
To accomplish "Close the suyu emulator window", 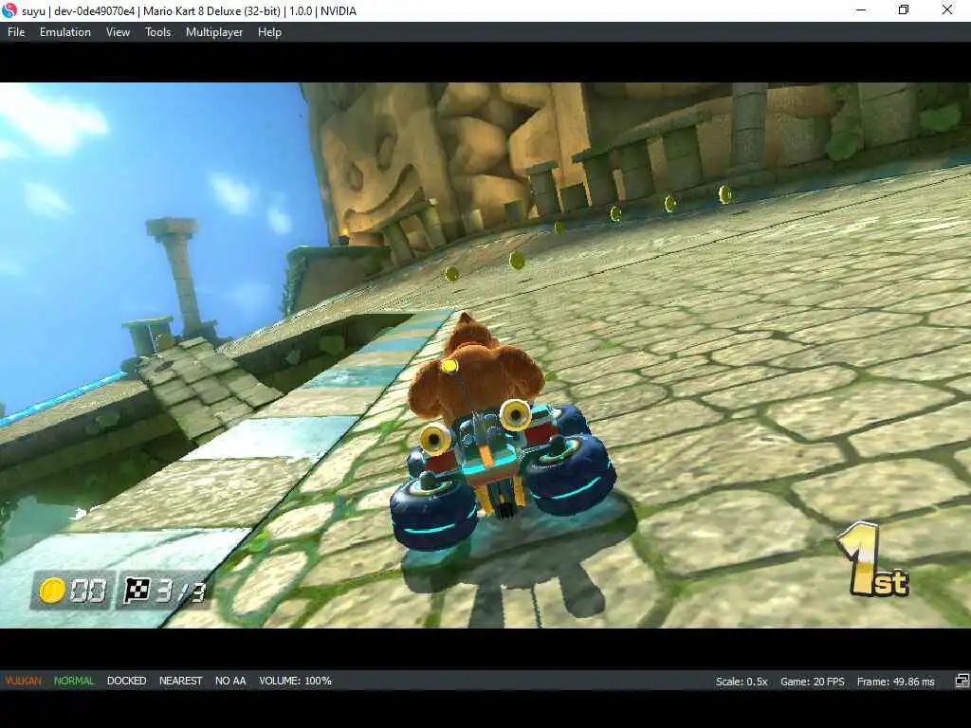I will 947,10.
